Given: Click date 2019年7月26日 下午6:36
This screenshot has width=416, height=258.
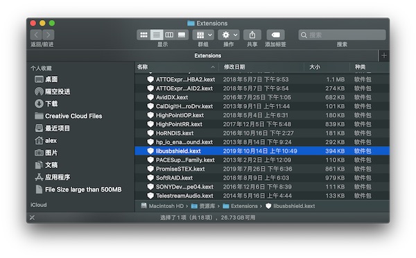Looking at the screenshot, I should (x=257, y=169).
